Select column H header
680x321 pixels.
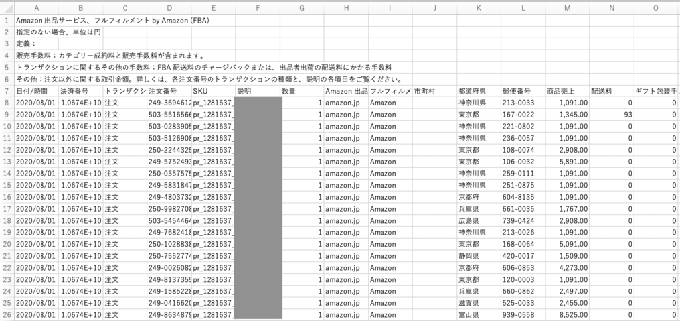point(346,8)
